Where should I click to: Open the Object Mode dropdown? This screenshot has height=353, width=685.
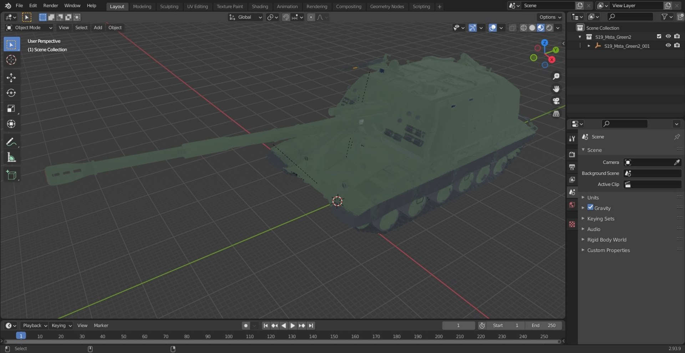point(29,28)
